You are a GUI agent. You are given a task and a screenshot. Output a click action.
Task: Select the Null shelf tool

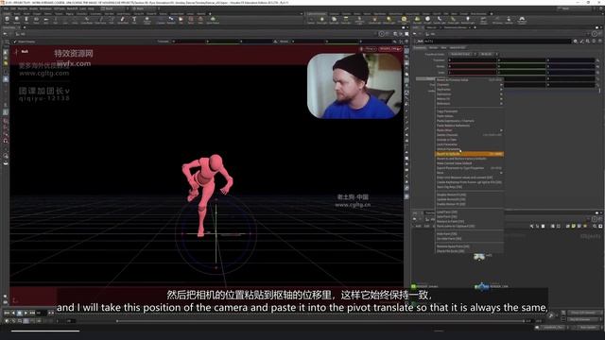[x=56, y=20]
